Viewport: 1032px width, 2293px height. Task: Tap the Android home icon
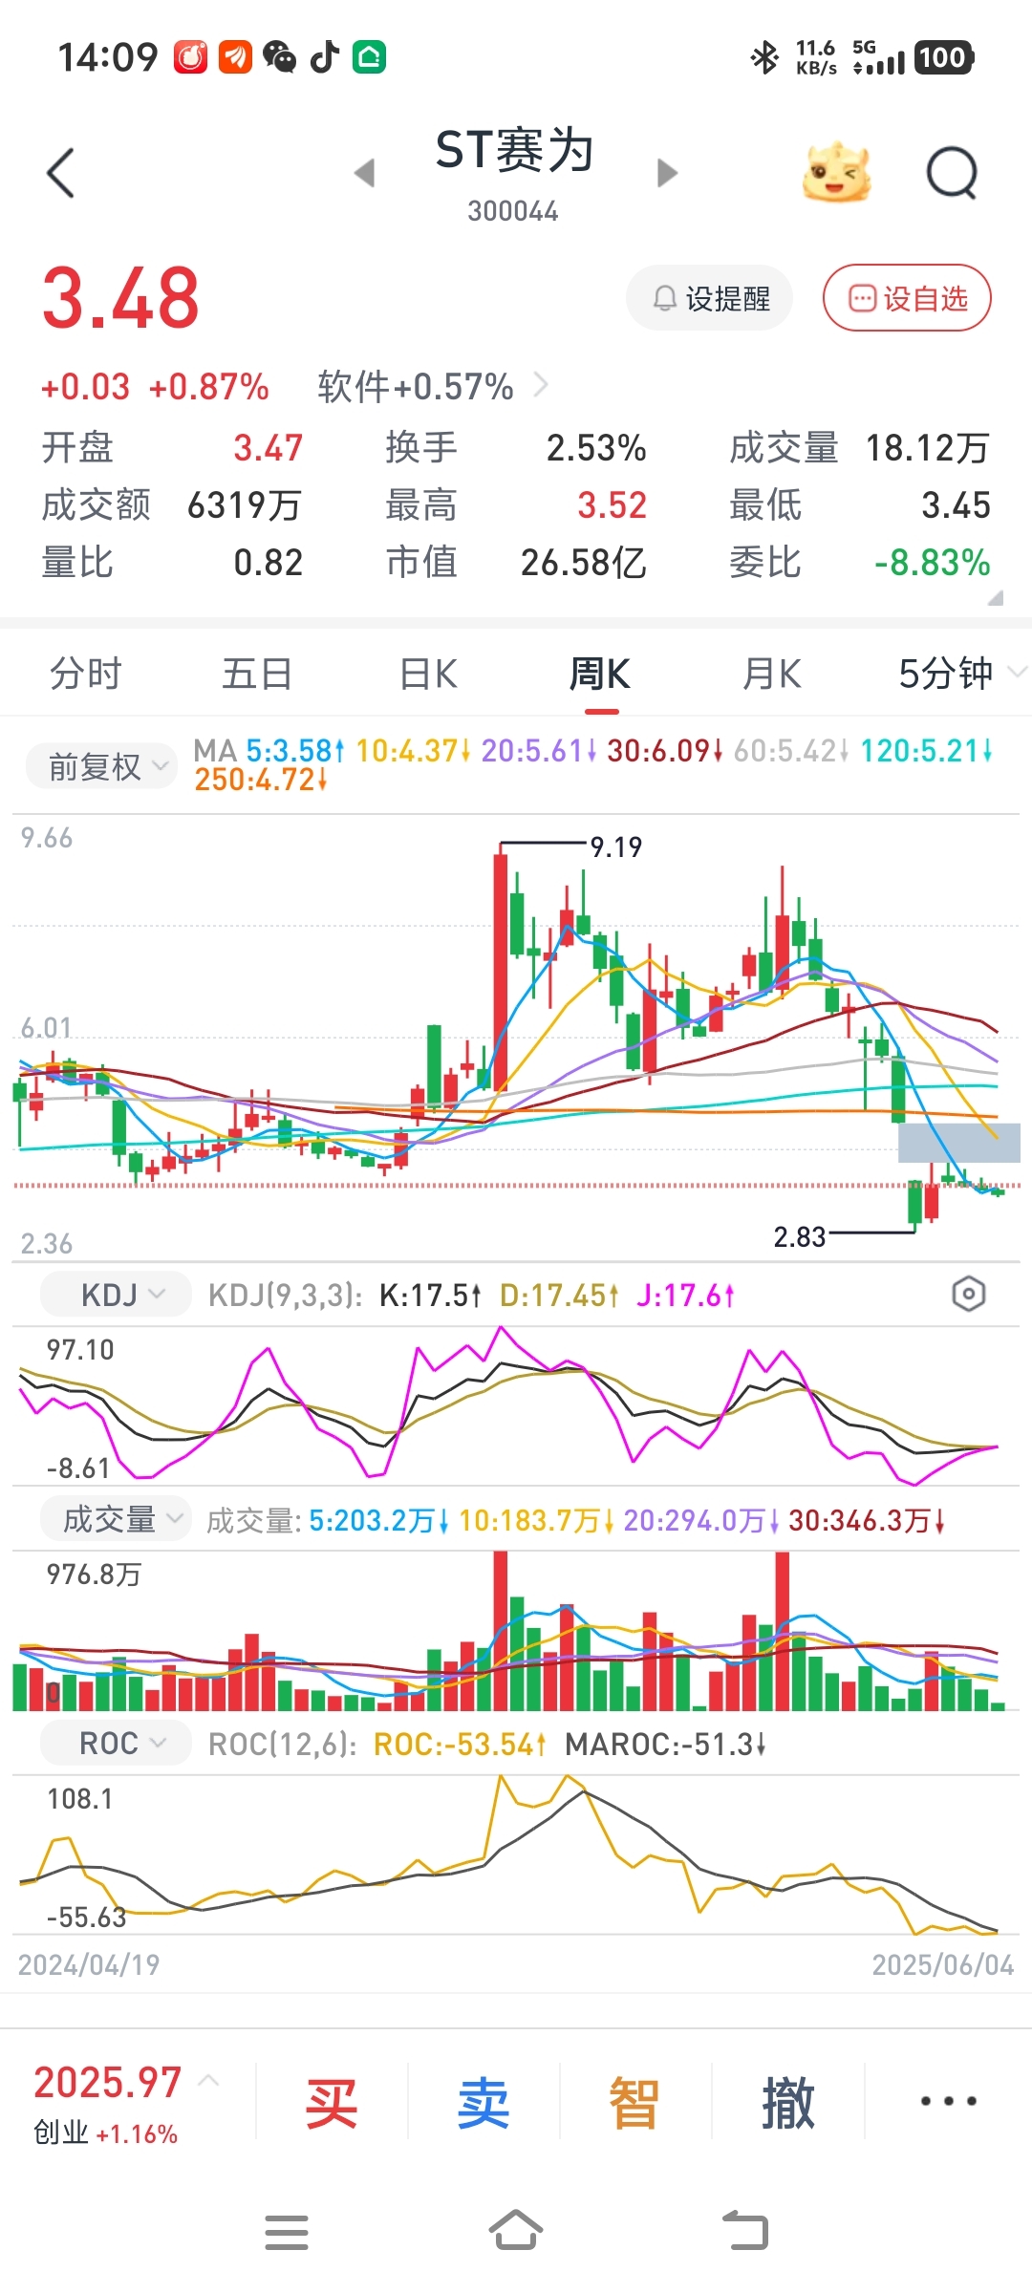516,2231
